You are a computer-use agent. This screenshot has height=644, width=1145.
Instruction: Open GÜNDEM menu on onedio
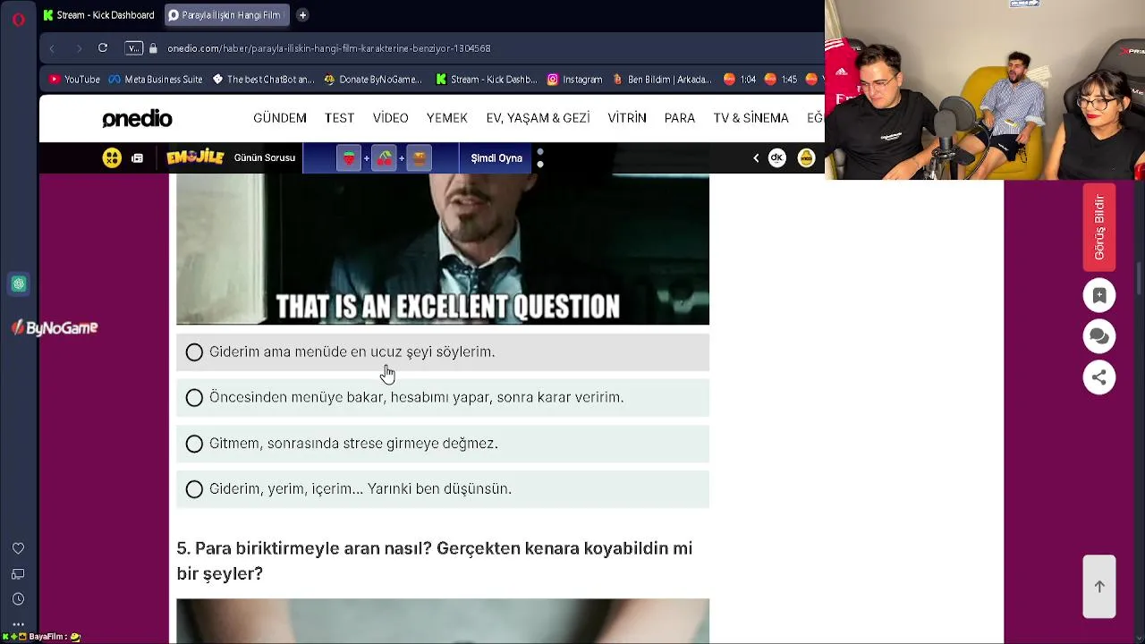point(280,118)
